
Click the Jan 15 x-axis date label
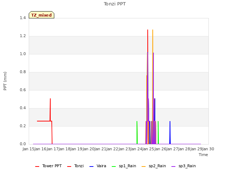(x=28, y=149)
